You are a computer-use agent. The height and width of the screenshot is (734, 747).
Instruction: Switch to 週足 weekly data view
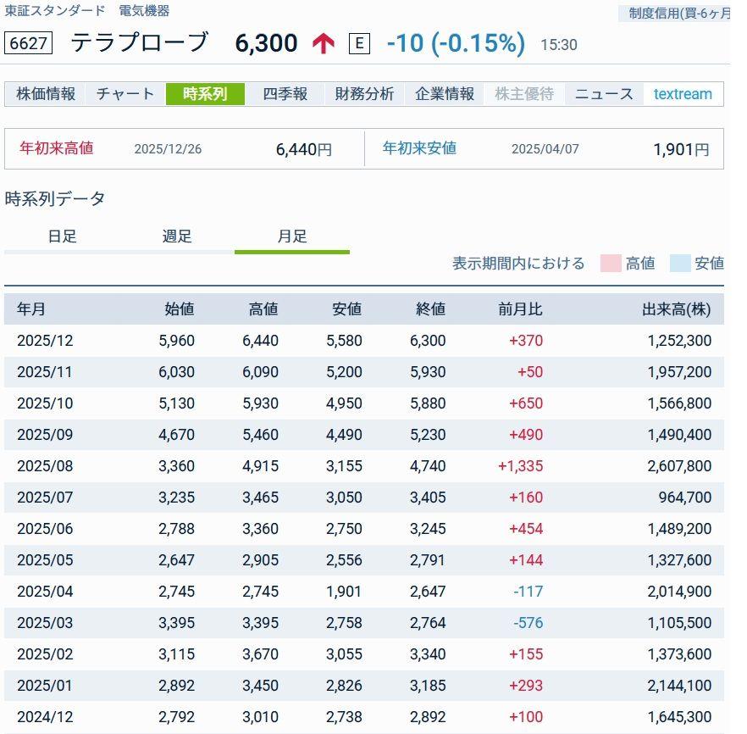[x=177, y=236]
